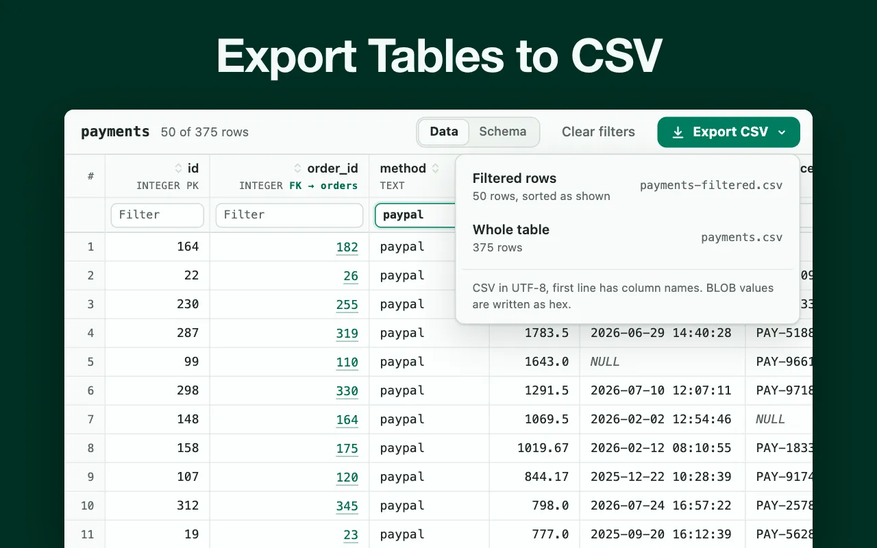Viewport: 877px width, 548px height.
Task: Click the amount value 1019.67
Action: click(543, 448)
